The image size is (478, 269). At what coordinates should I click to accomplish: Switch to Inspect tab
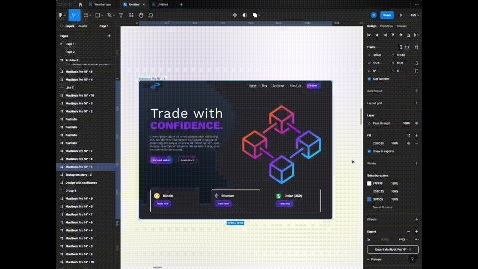[401, 26]
